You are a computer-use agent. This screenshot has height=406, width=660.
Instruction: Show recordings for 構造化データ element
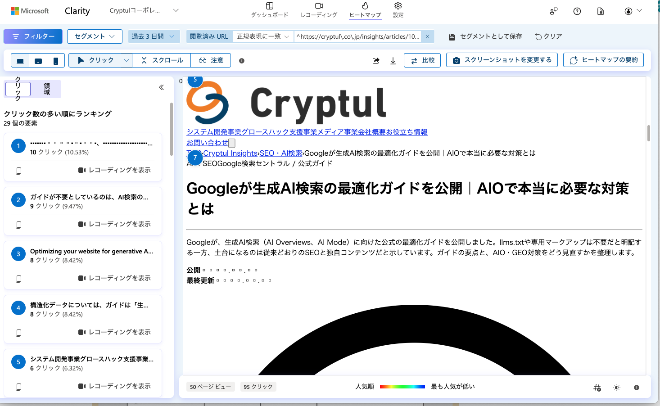(114, 332)
